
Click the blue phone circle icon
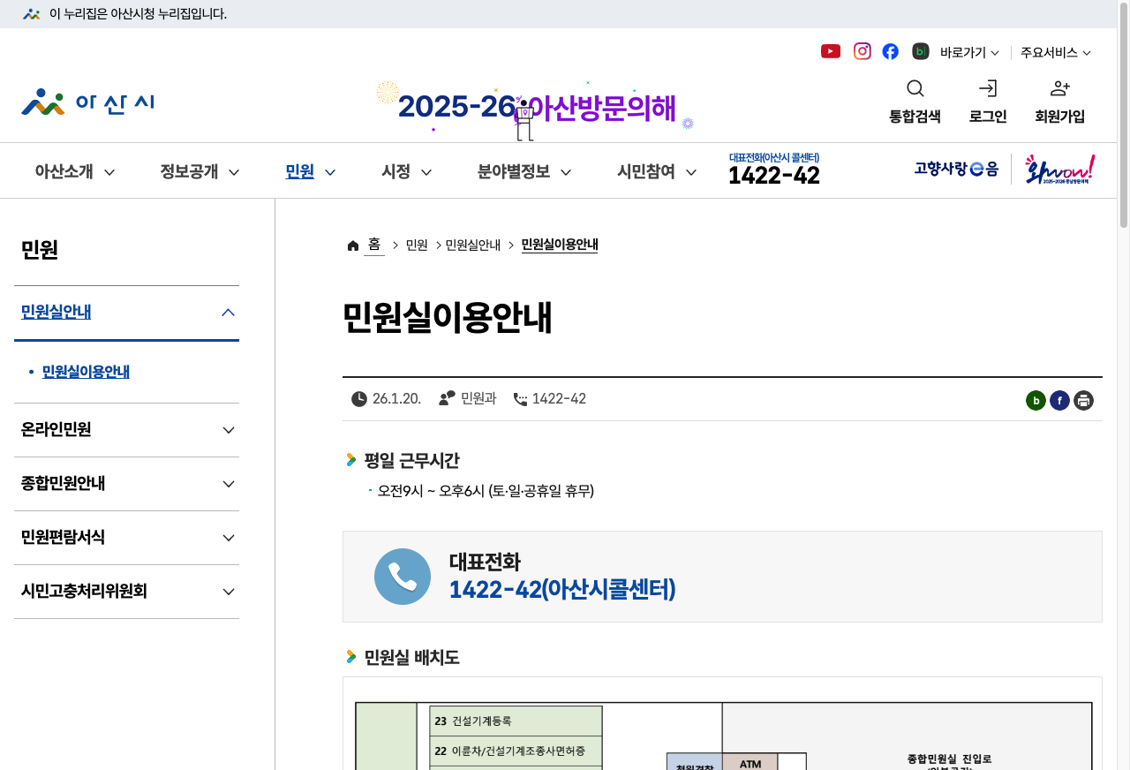pos(403,577)
